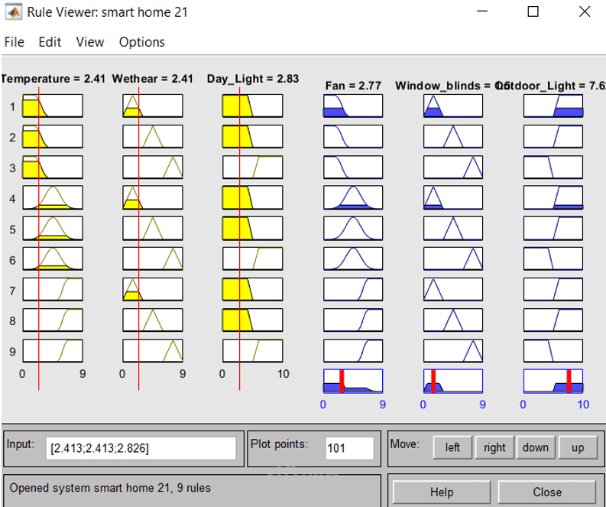
Task: Click the Temperature red input line
Action: point(39,239)
